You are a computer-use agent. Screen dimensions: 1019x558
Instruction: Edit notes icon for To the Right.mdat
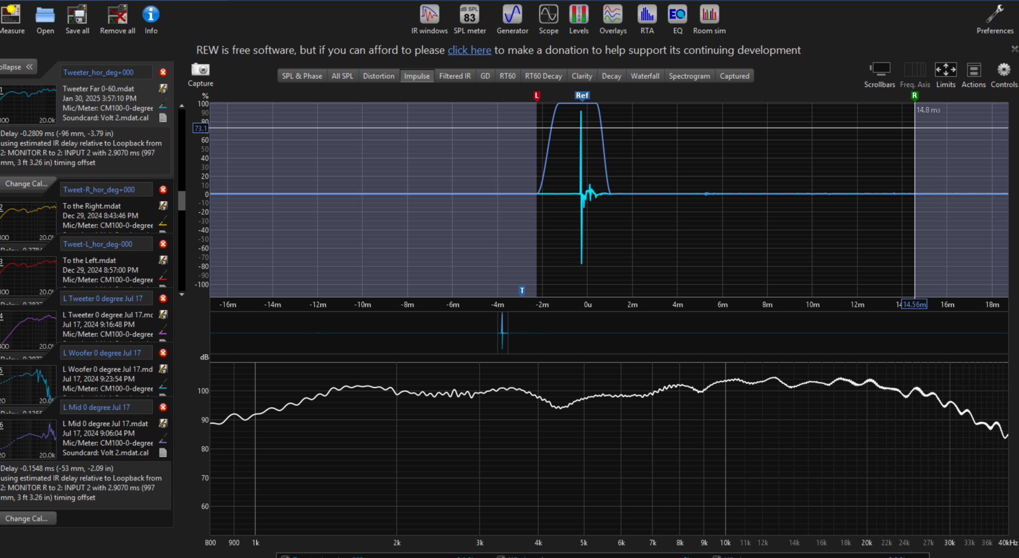tap(163, 205)
